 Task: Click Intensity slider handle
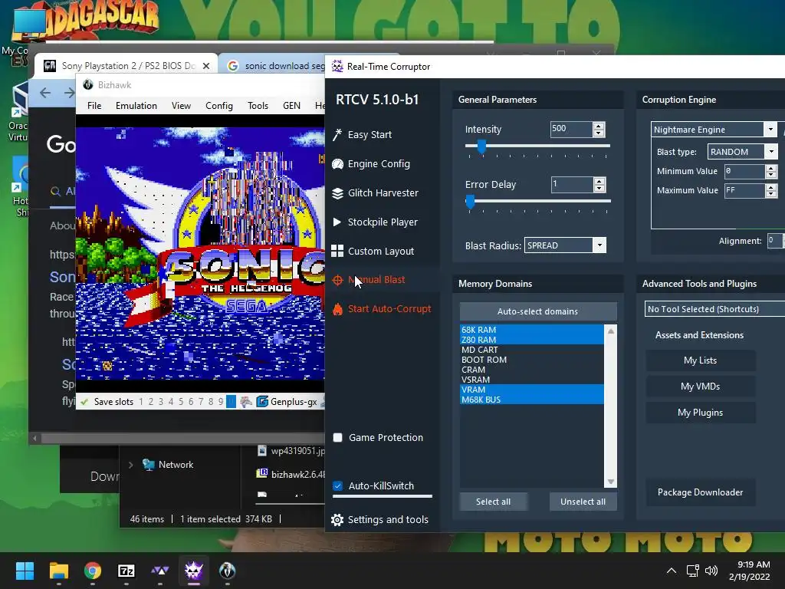481,146
